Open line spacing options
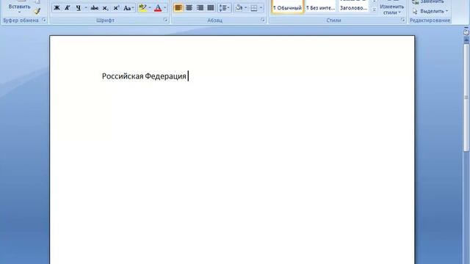Viewport: 470px width, 264px height. 224,8
